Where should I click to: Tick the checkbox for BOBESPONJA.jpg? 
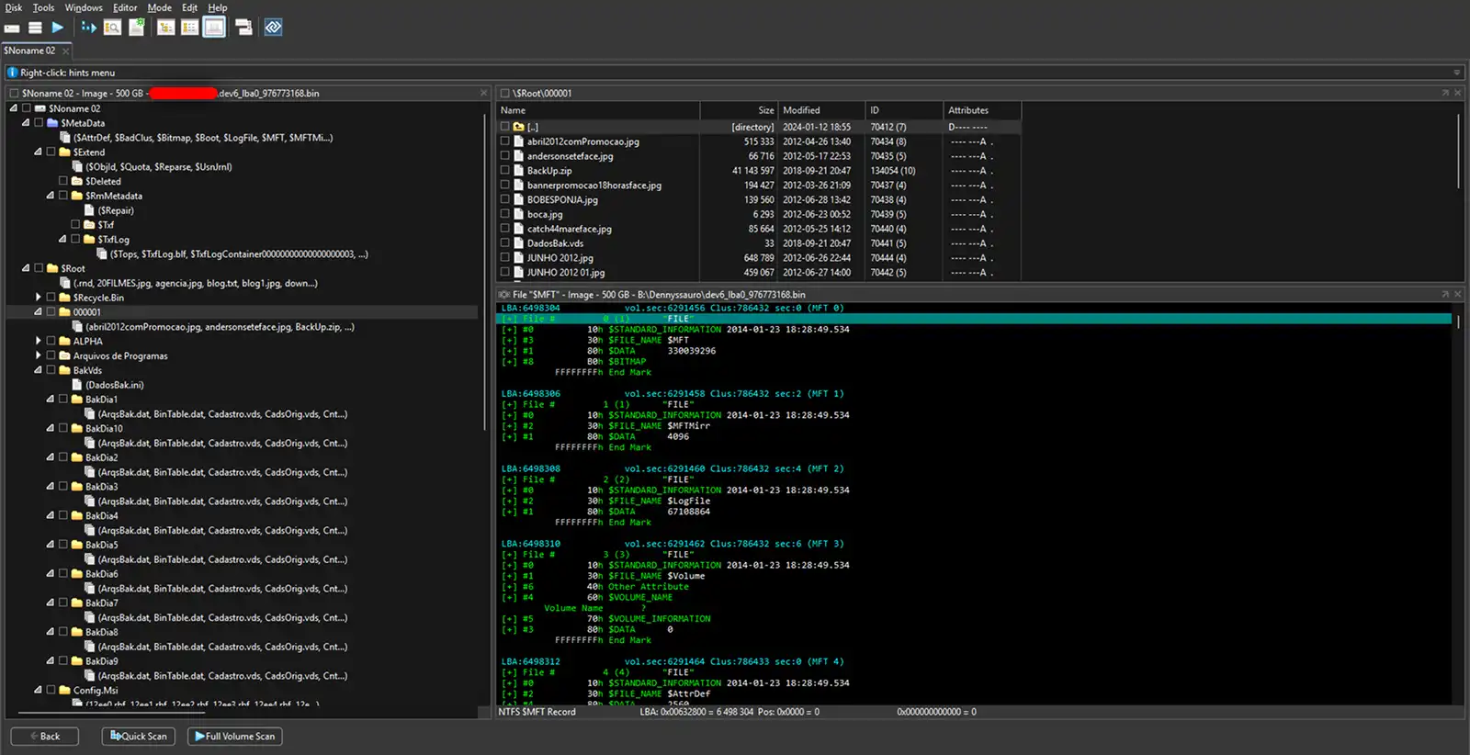click(x=505, y=199)
